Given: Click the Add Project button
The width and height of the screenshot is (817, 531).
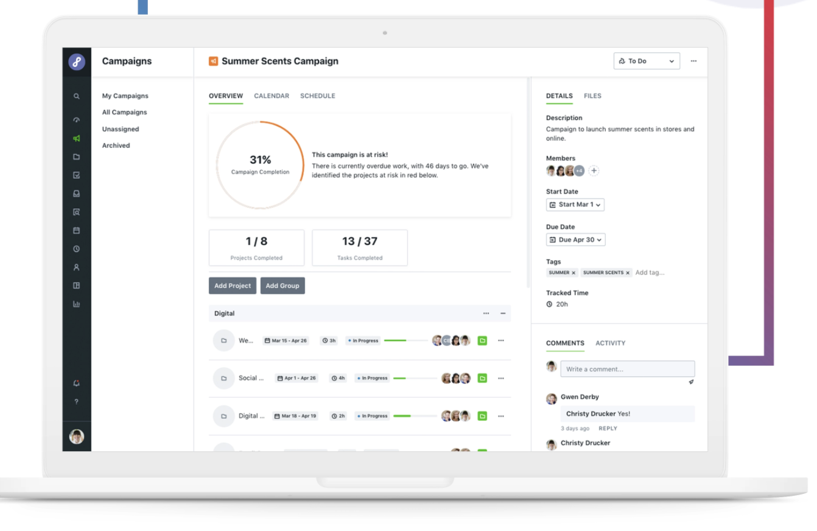Looking at the screenshot, I should (233, 286).
